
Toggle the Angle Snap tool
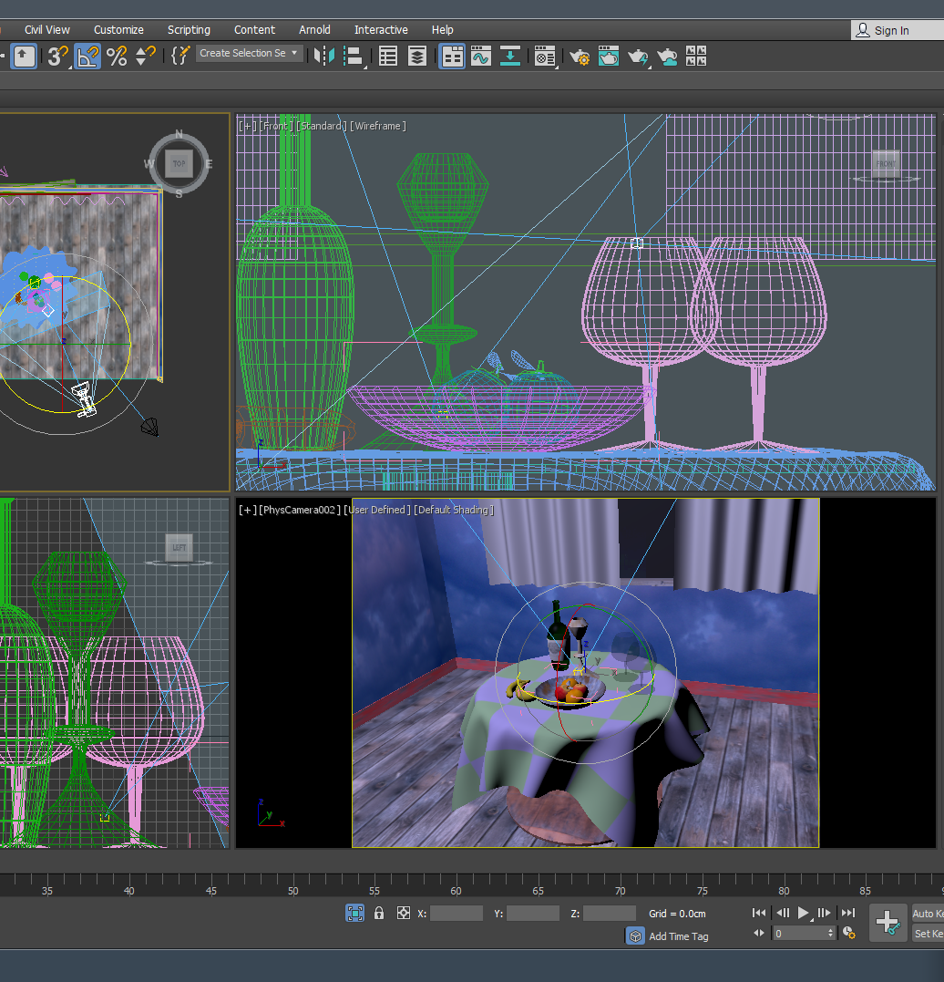87,57
